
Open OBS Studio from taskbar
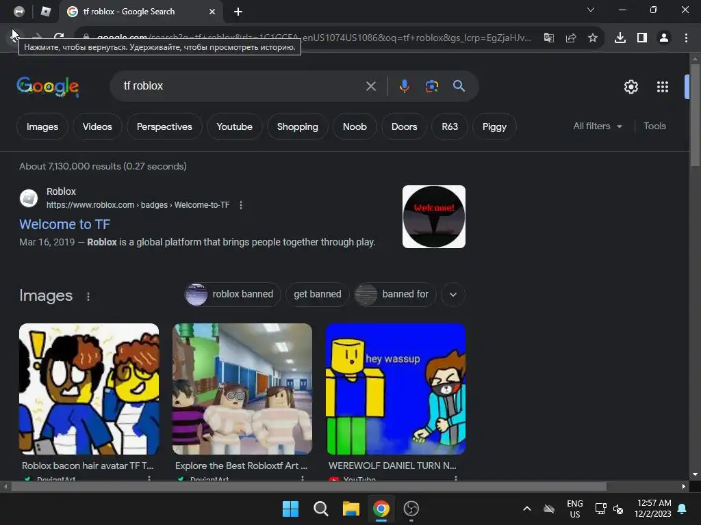pyautogui.click(x=411, y=509)
